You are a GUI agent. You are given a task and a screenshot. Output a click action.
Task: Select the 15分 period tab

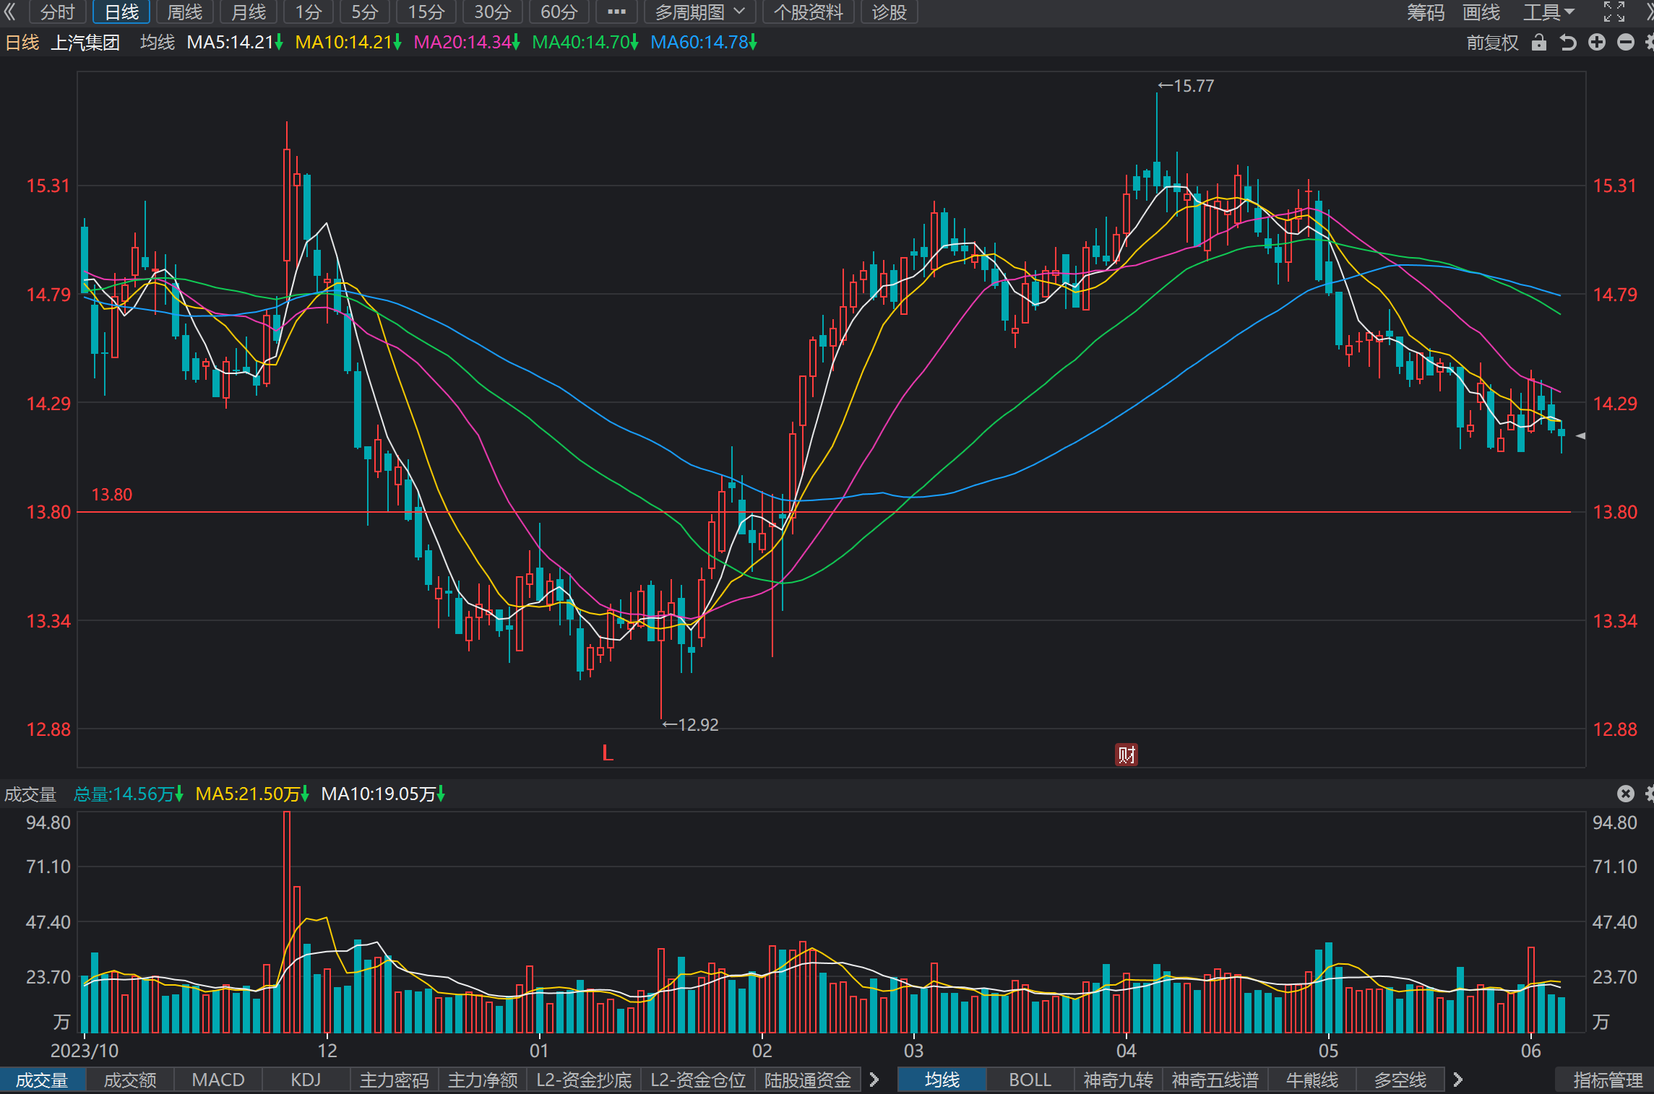426,12
